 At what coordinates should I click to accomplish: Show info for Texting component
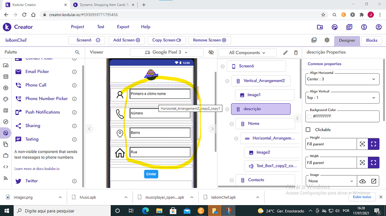coord(74,139)
